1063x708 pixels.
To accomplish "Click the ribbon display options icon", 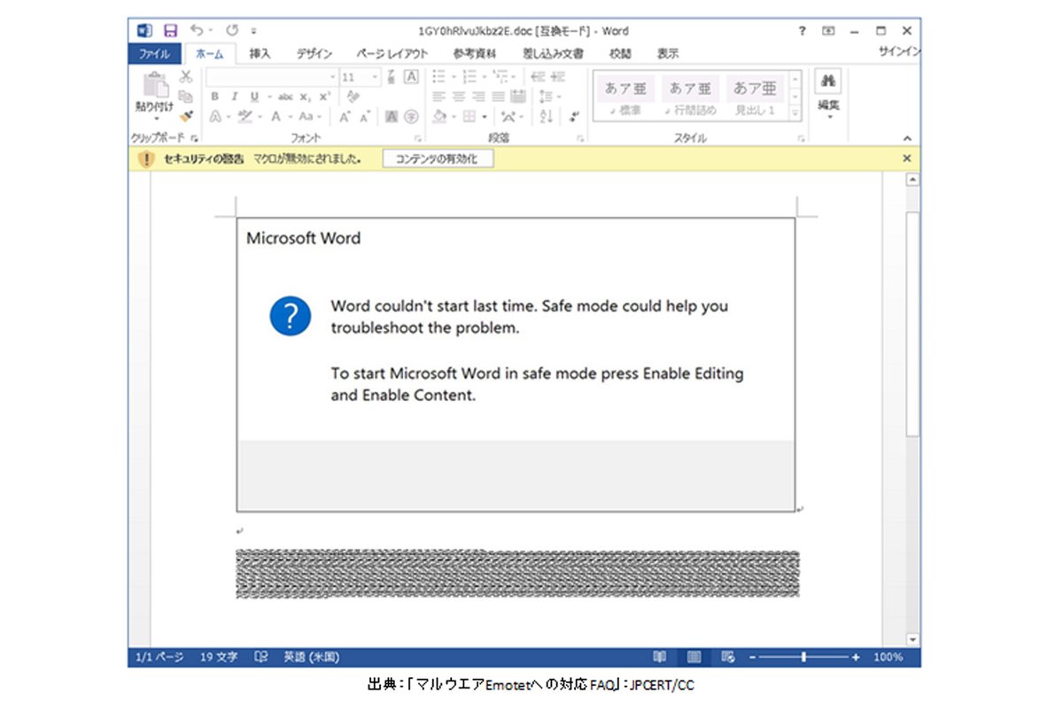I will click(x=828, y=31).
